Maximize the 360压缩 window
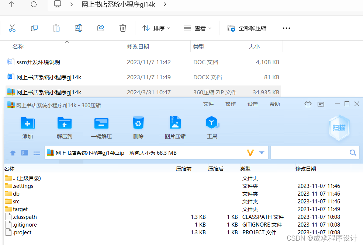Viewport: 363px width, 245px height. point(347,104)
